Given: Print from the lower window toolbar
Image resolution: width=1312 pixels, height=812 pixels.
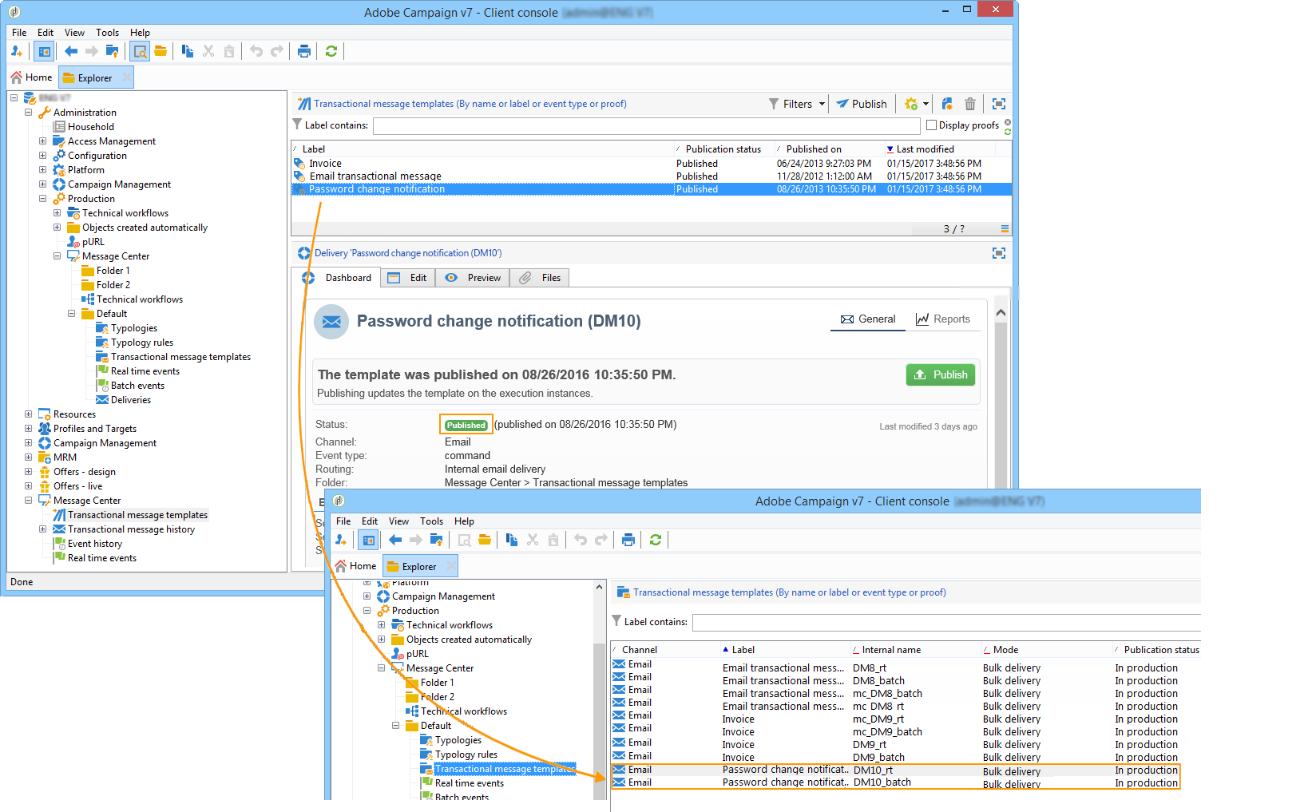Looking at the screenshot, I should 628,540.
